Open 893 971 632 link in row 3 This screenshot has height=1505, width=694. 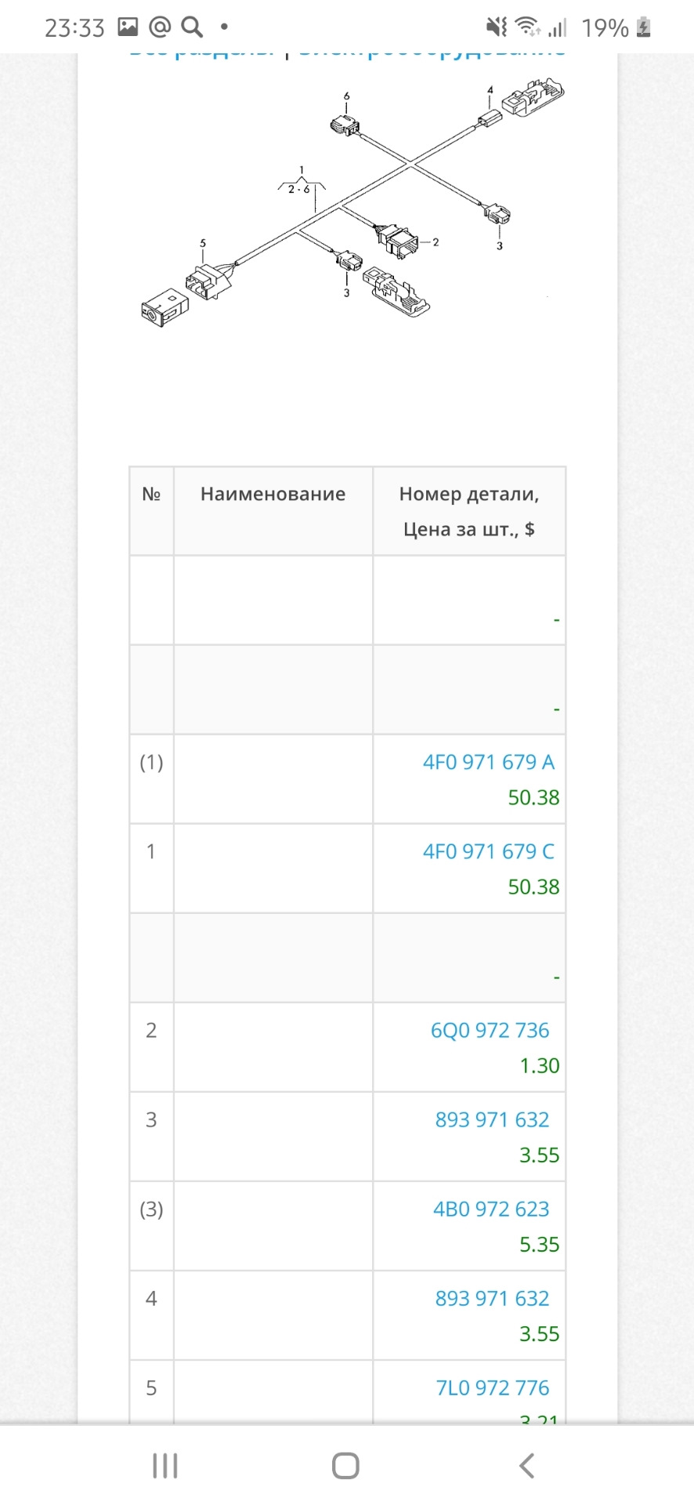(x=492, y=1119)
